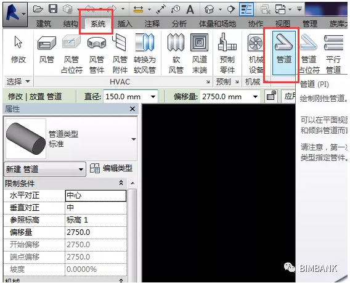Screen dimensions: 350x283
Task: Open the 视图 ribbon tab
Action: tap(283, 23)
